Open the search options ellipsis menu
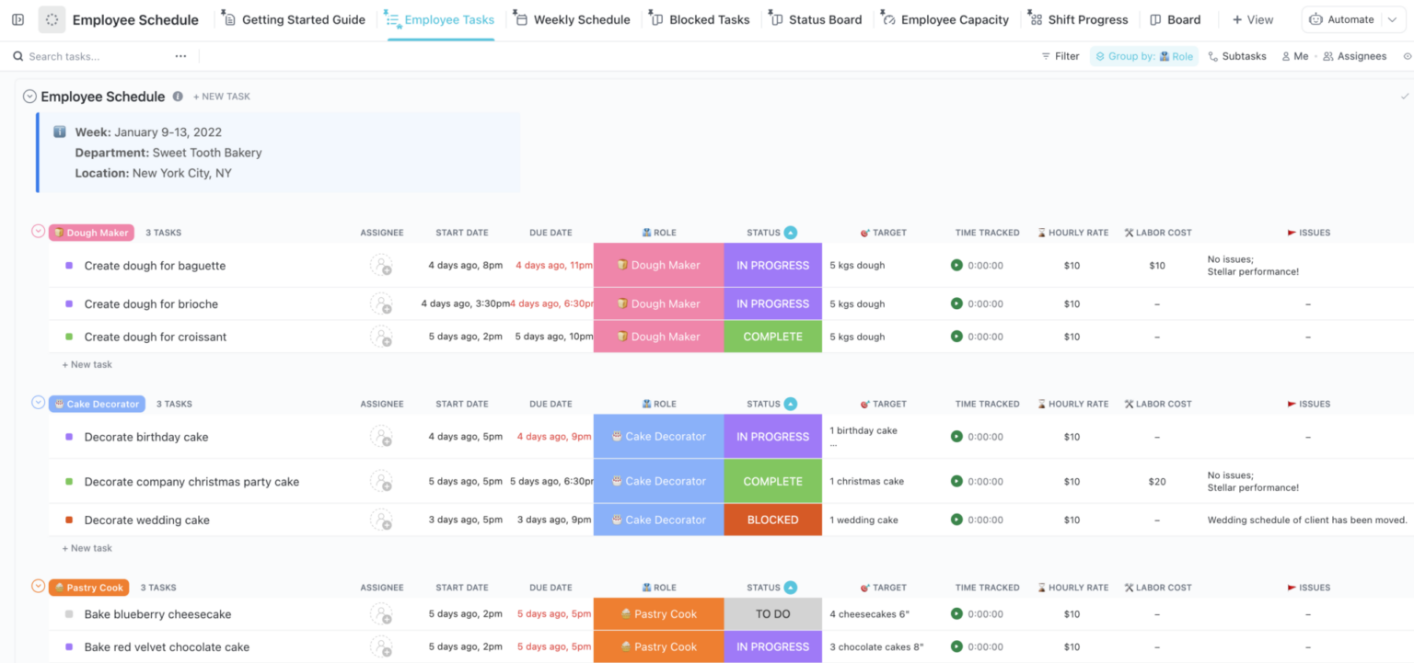 [x=180, y=56]
